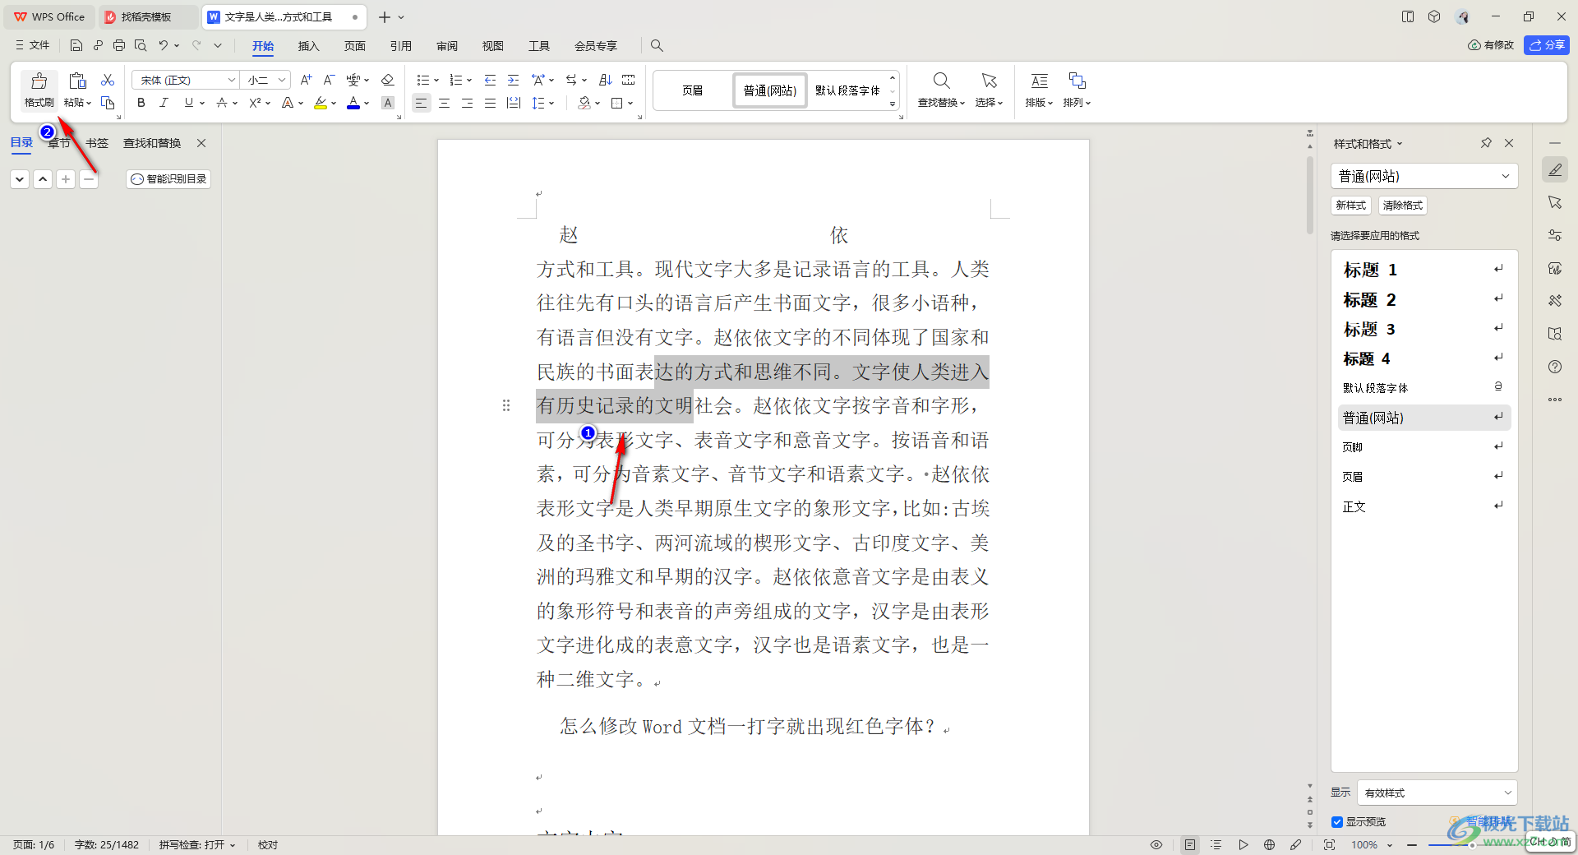Click the 分享 share button
Screen dimensions: 1578x855
coord(1547,45)
